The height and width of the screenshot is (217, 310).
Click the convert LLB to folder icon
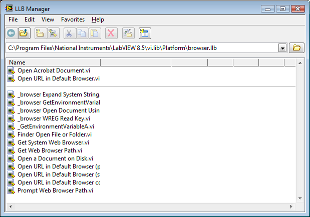(x=128, y=33)
